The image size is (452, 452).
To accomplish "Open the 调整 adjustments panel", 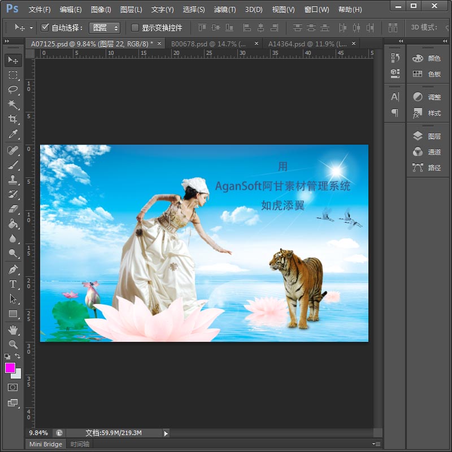I will point(428,97).
